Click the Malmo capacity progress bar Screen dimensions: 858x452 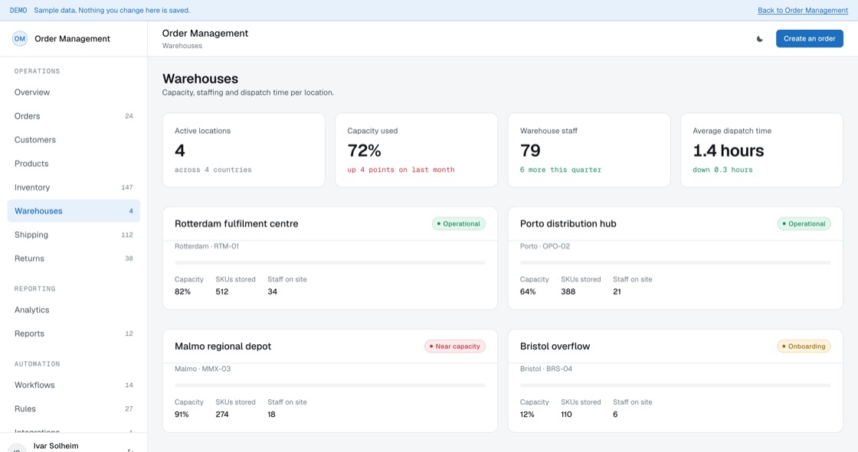click(330, 386)
